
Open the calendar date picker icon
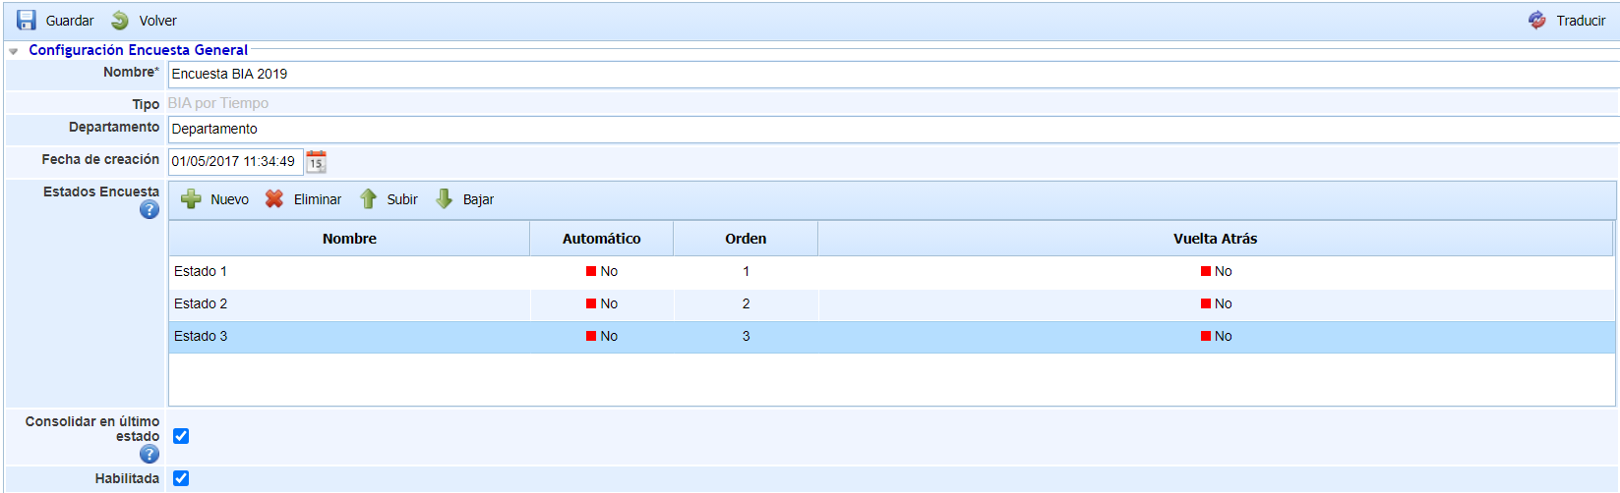click(x=316, y=162)
